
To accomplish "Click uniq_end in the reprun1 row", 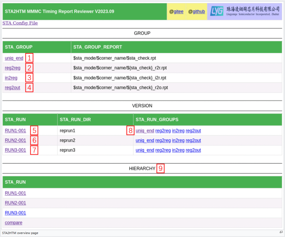I will (x=145, y=131).
